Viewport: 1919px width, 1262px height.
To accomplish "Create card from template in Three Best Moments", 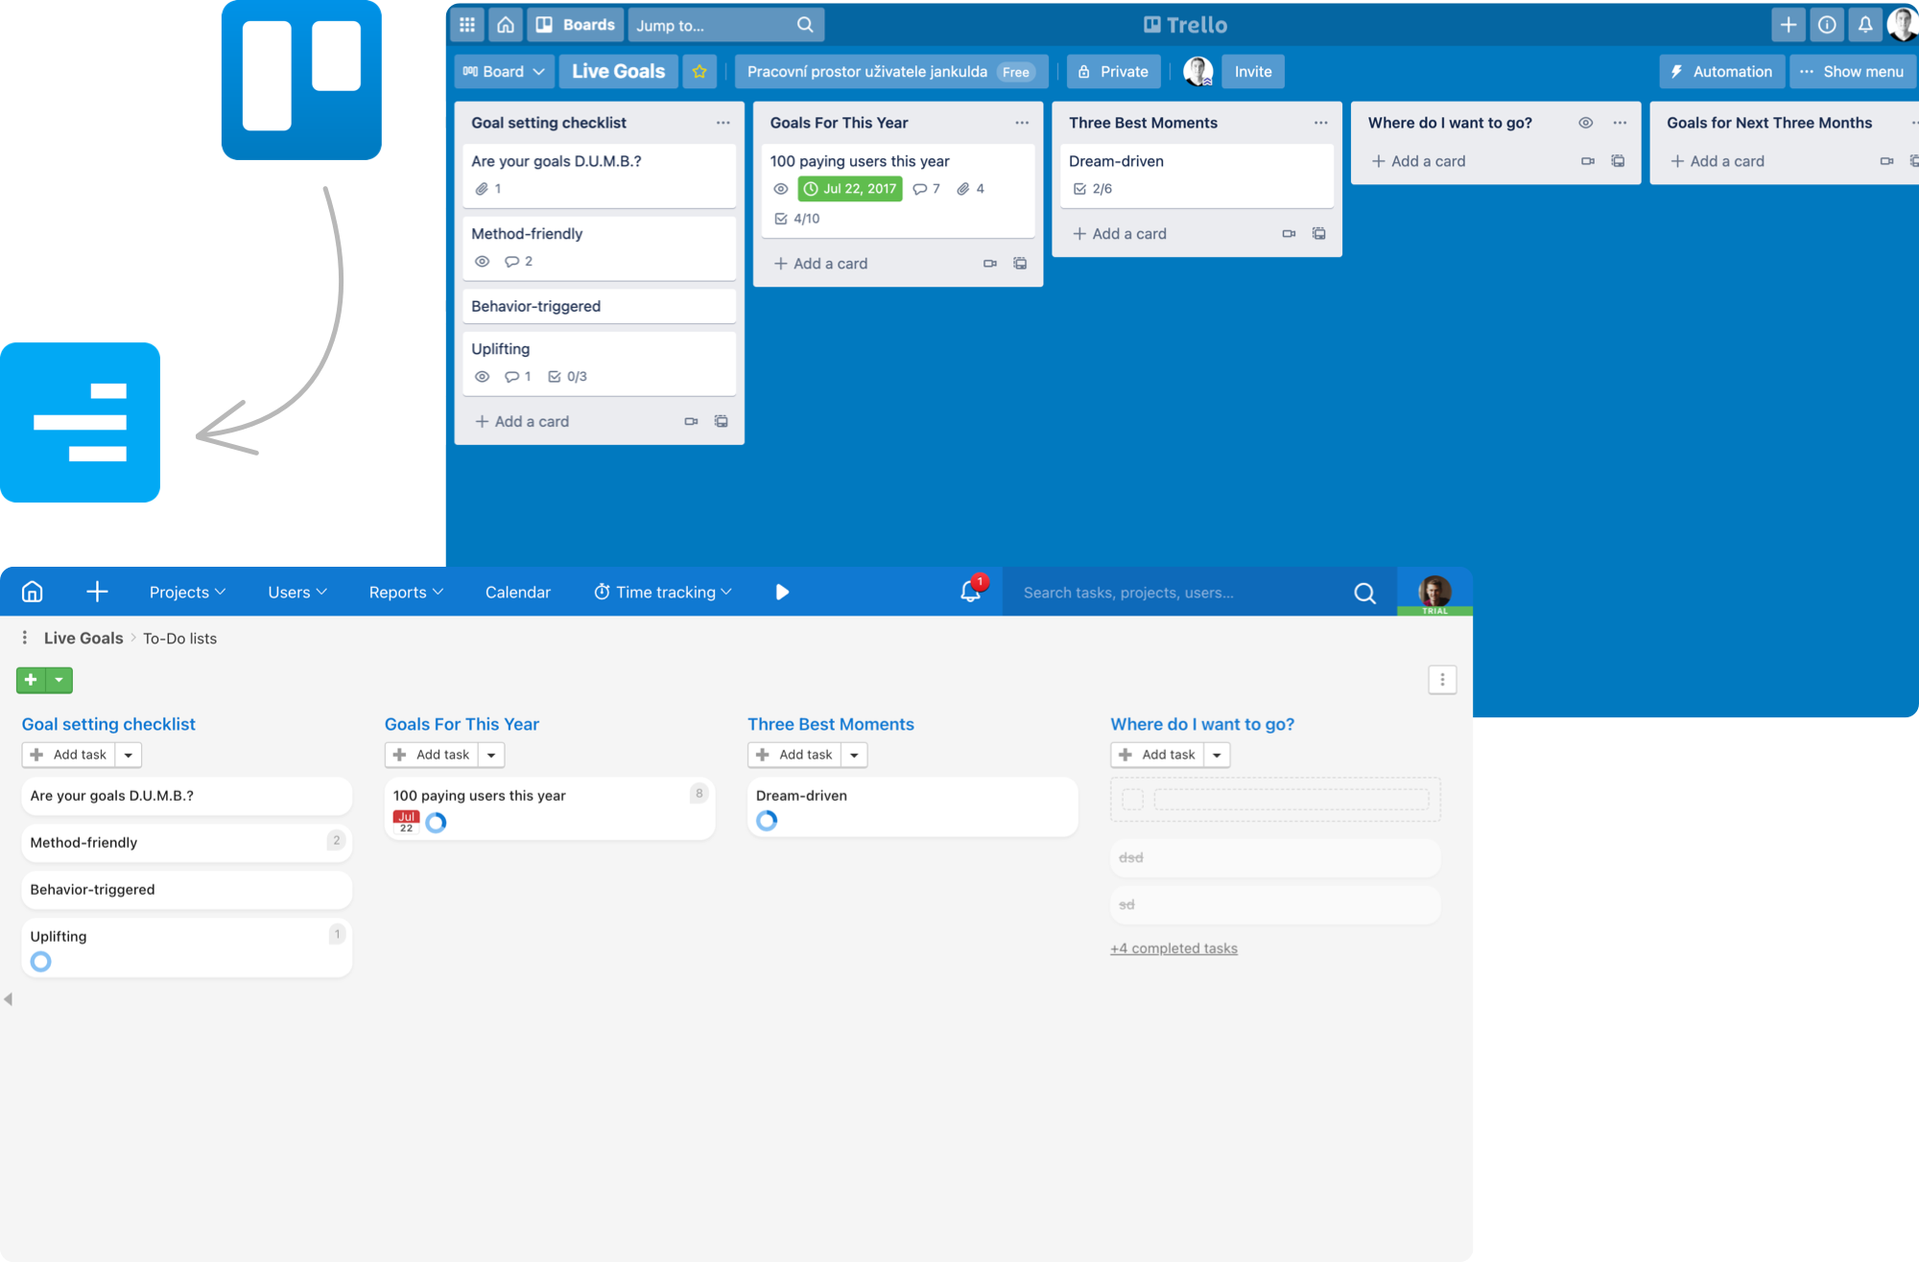I will point(1319,234).
